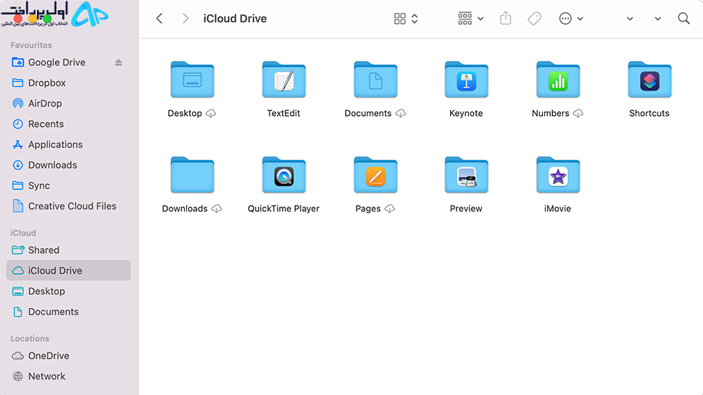Go forward with the right chevron button
This screenshot has width=703, height=395.
pos(185,18)
